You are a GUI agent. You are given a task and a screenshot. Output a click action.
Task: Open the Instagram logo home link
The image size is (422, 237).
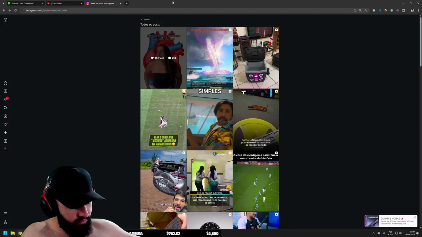tap(5, 20)
